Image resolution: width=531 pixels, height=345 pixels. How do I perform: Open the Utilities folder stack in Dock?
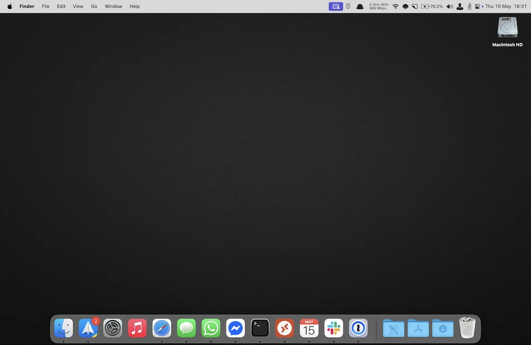(394, 328)
